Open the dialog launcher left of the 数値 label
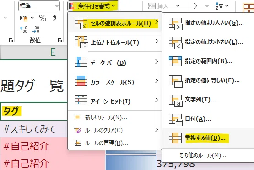 (11, 40)
